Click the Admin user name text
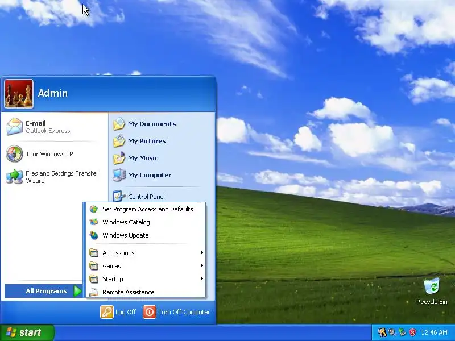Image resolution: width=455 pixels, height=341 pixels. 53,93
